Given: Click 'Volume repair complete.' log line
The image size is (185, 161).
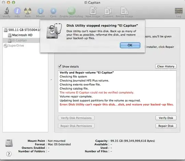Looking at the screenshot, I should click(76, 96).
